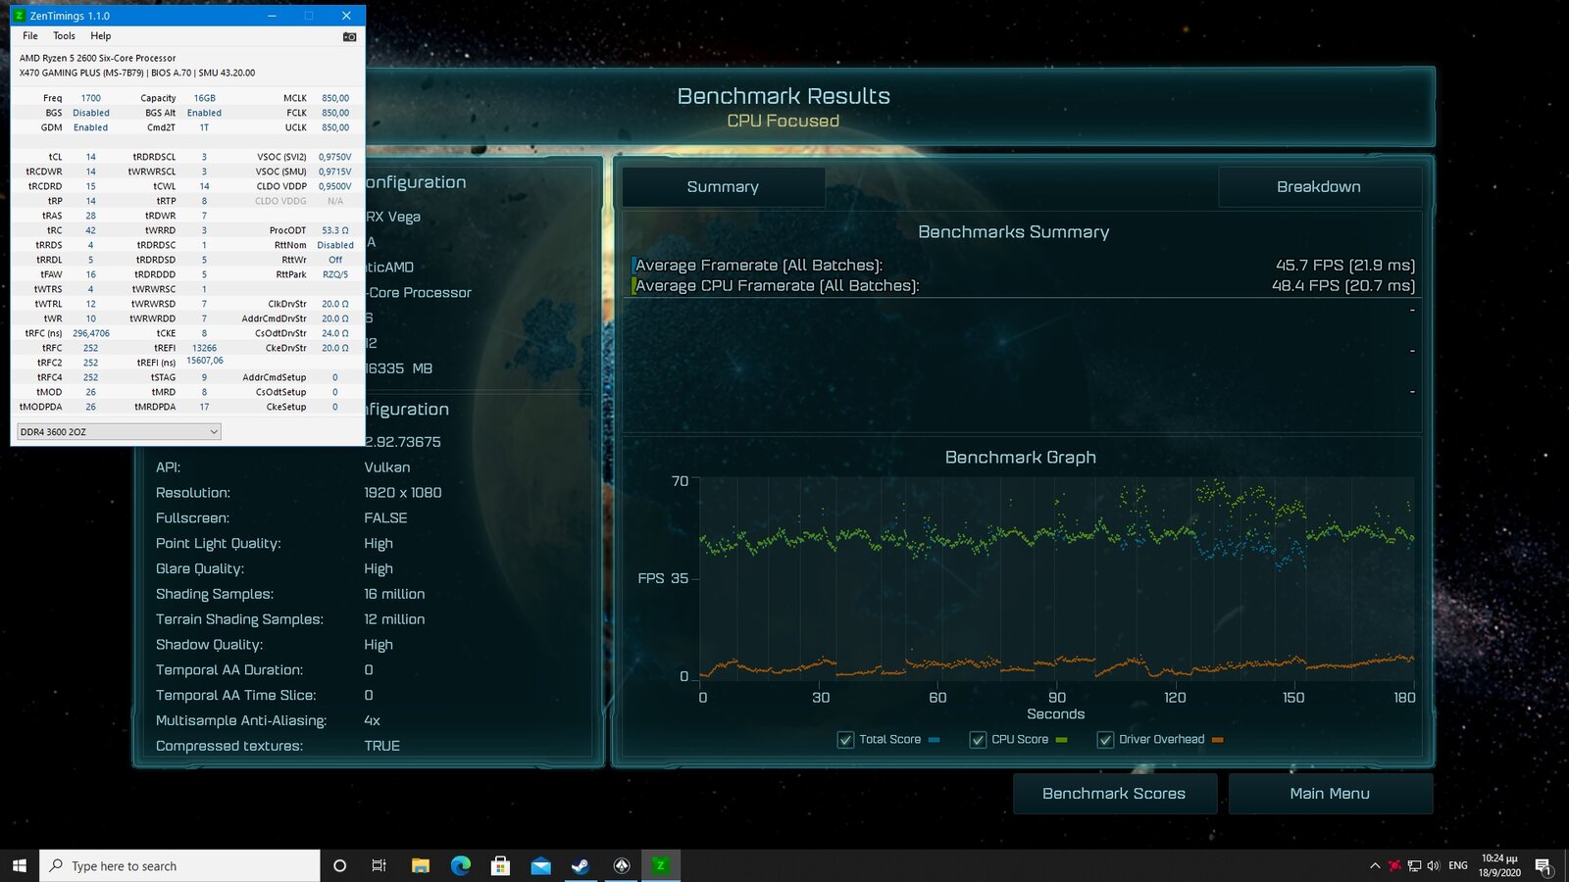
Task: Toggle the Total Score checkbox
Action: click(x=845, y=740)
